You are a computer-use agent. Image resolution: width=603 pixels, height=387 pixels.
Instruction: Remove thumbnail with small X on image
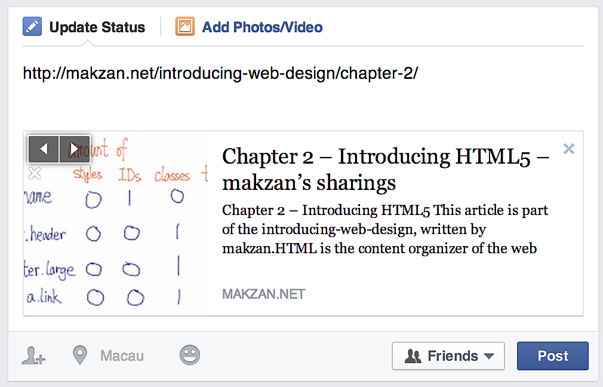coord(35,174)
